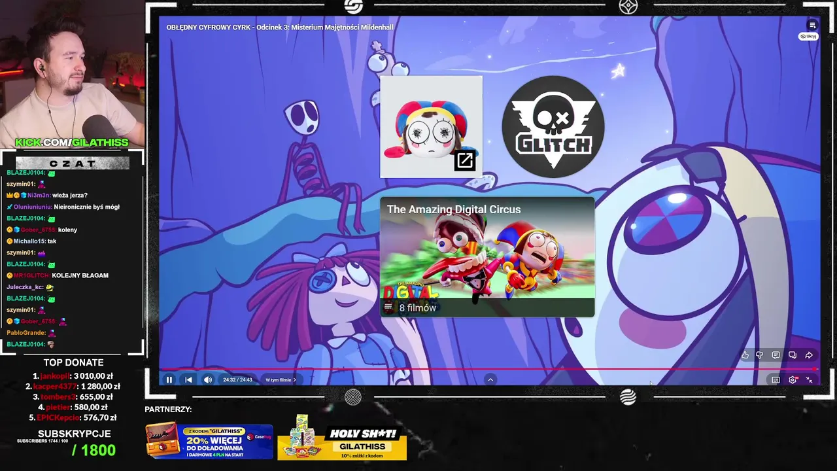Select chat message 'Nieironicznie byś mógł'
Viewport: 837px width, 471px height.
click(86, 207)
